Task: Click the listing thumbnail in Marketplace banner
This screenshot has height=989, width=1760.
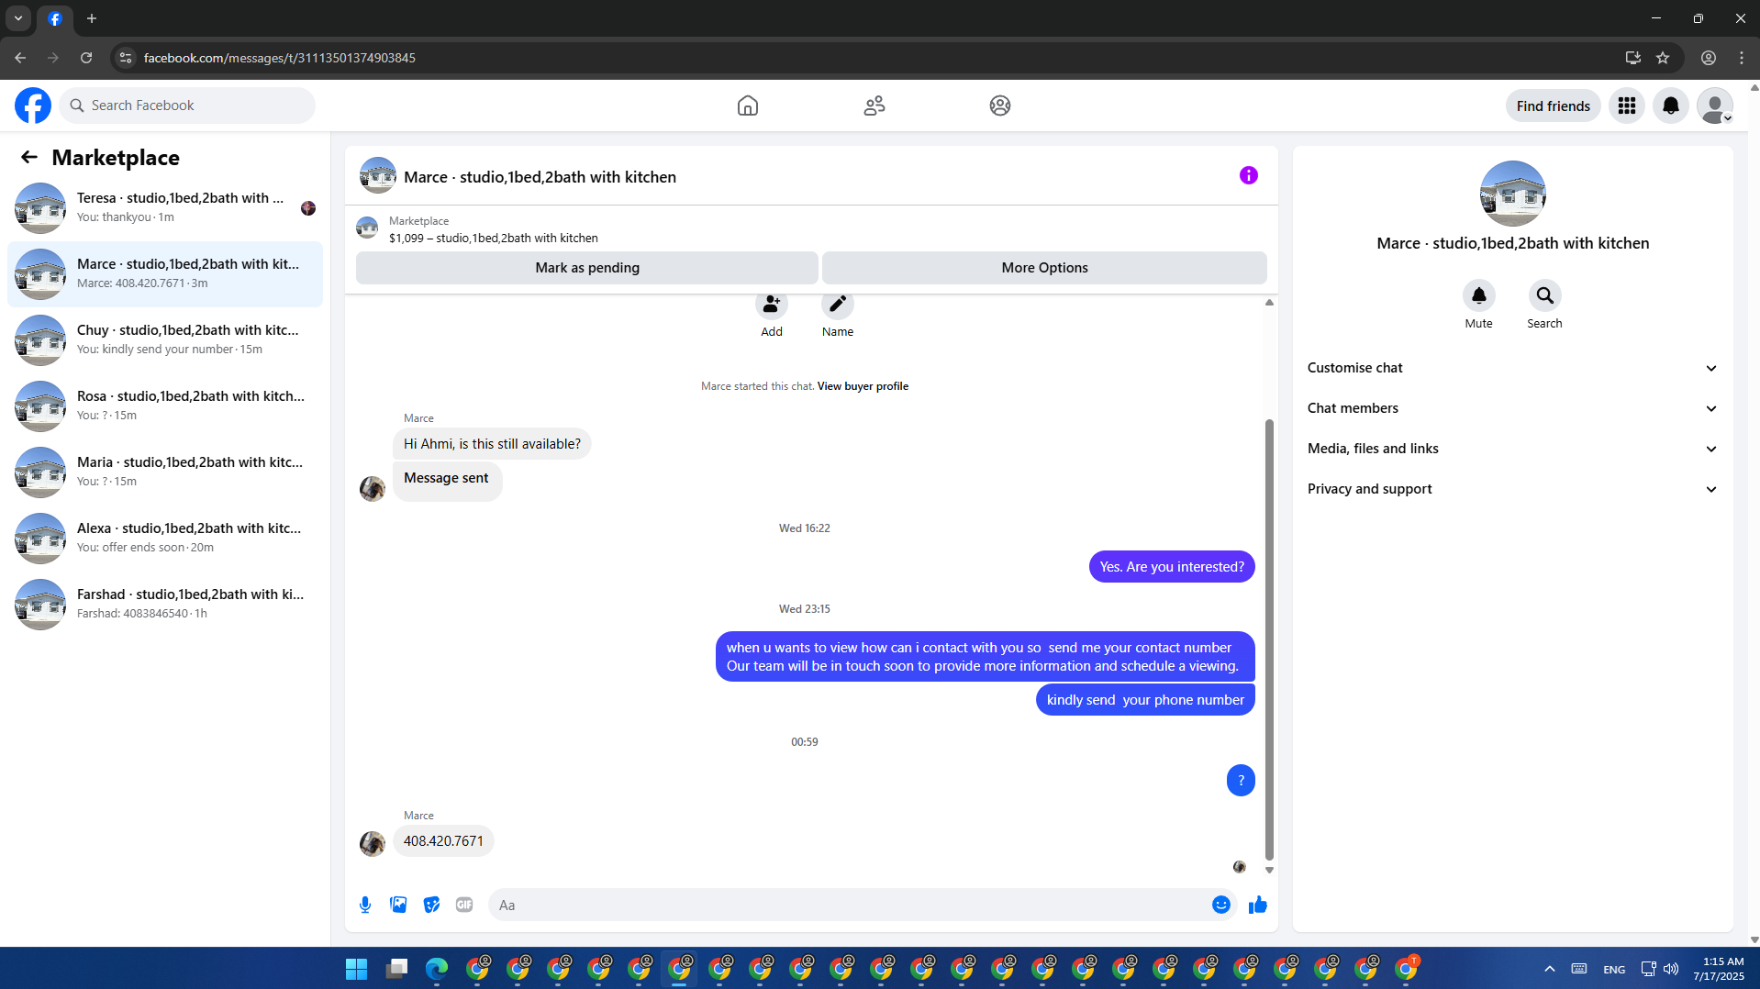Action: pos(367,228)
